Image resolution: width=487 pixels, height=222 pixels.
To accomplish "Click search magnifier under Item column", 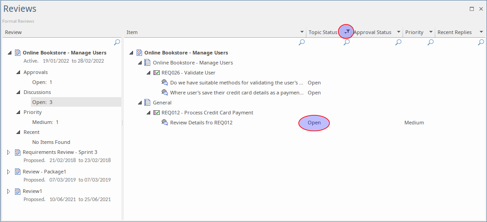I will (301, 42).
